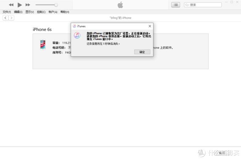Click the 容量 capacity label
The height and width of the screenshot is (159, 241).
pyautogui.click(x=56, y=43)
